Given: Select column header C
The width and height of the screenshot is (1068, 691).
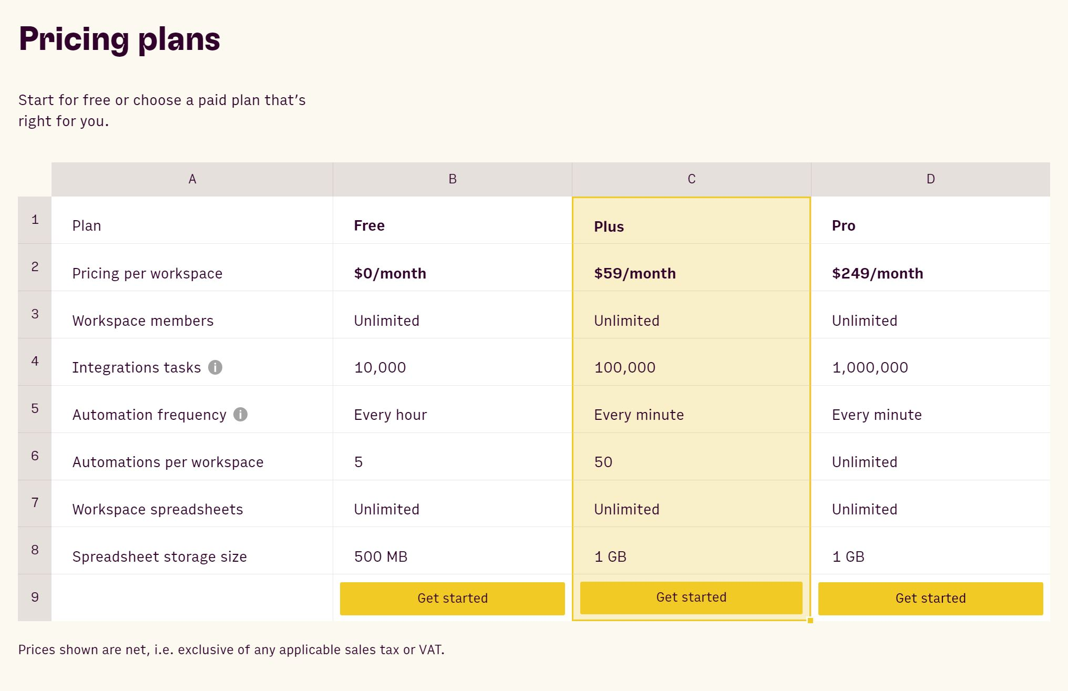Looking at the screenshot, I should pyautogui.click(x=692, y=179).
